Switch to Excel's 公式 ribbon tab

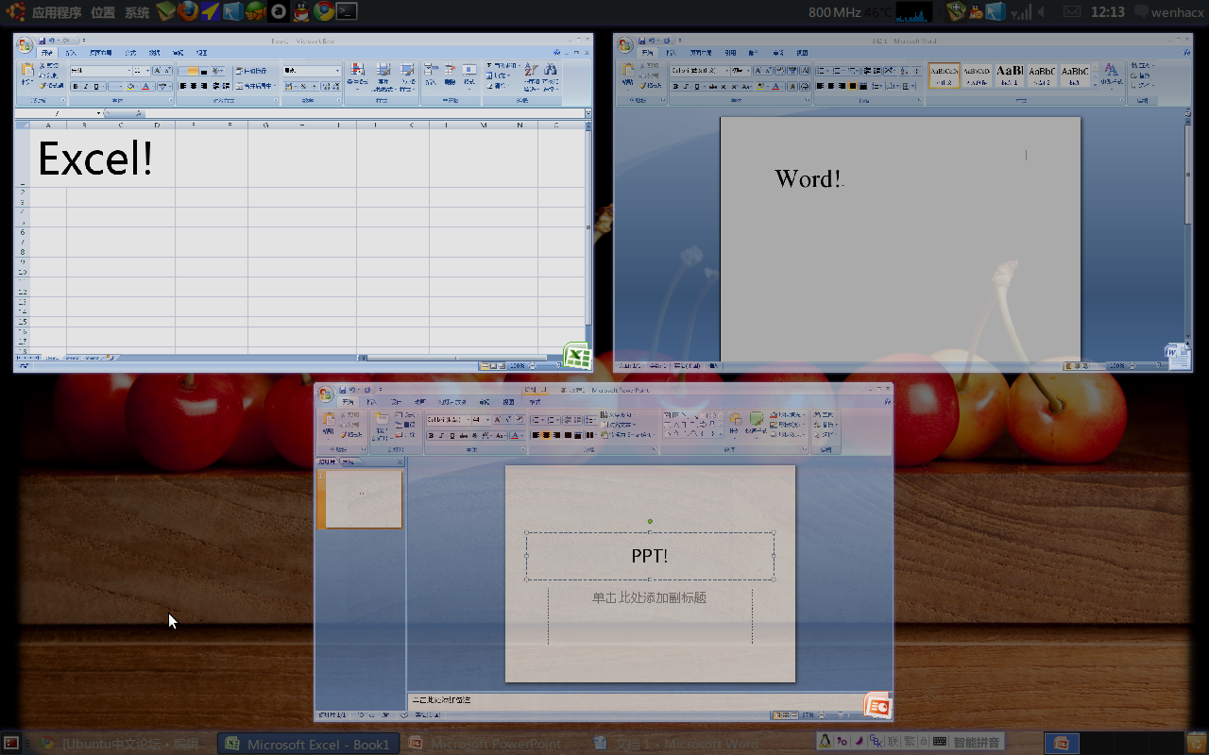130,53
